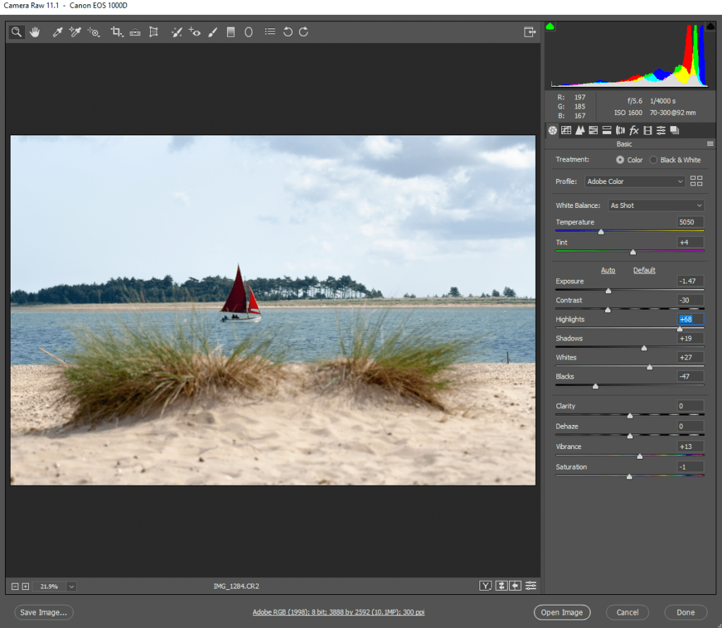This screenshot has height=628, width=722.
Task: Select Black & White treatment
Action: (654, 160)
